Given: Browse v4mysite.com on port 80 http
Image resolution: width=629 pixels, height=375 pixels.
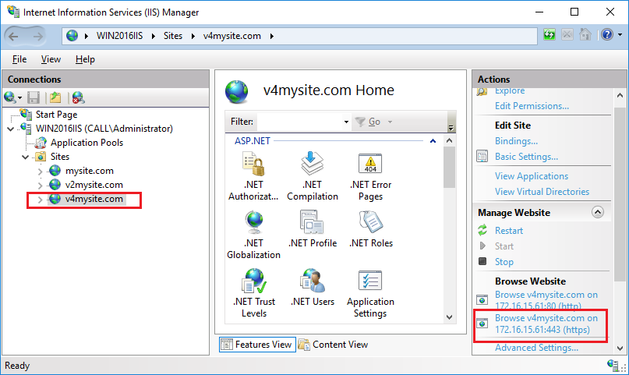Looking at the screenshot, I should (546, 300).
